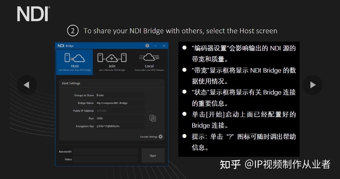Click the Bandwidth display box
The height and width of the screenshot is (179, 340).
[105, 151]
